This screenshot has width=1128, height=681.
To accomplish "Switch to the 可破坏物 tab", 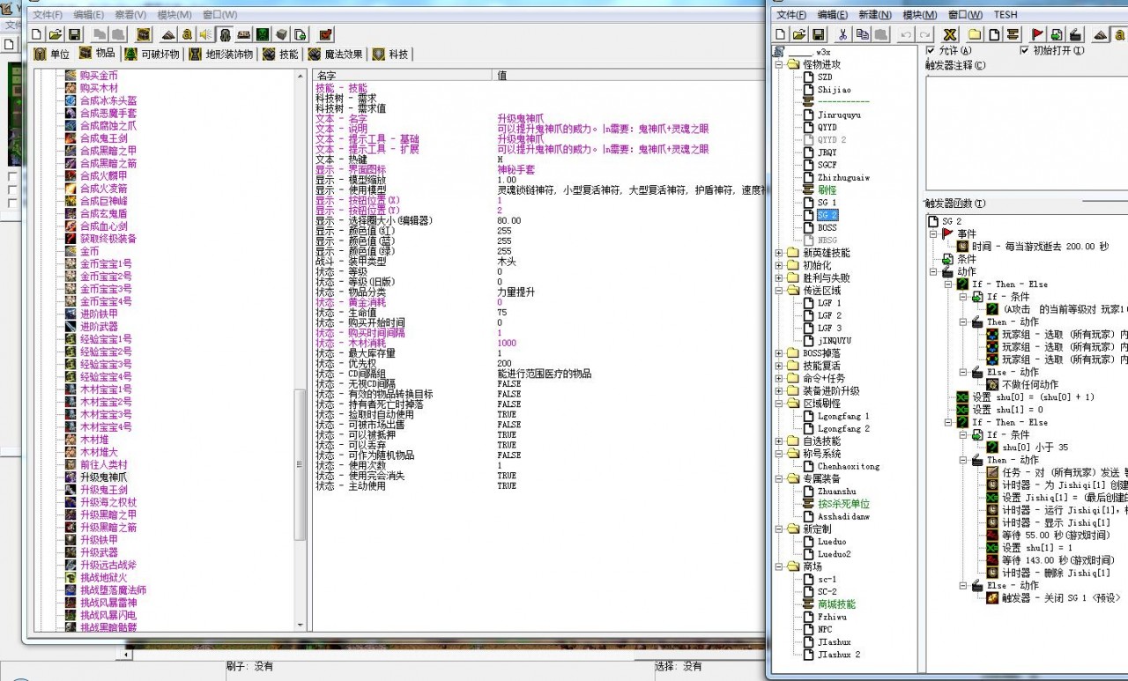I will coord(152,54).
